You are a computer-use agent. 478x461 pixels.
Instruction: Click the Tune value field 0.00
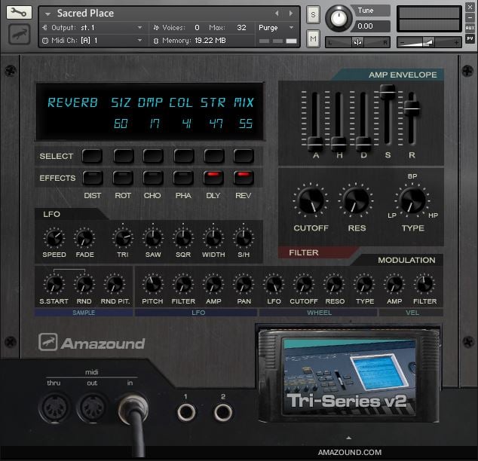pyautogui.click(x=372, y=26)
